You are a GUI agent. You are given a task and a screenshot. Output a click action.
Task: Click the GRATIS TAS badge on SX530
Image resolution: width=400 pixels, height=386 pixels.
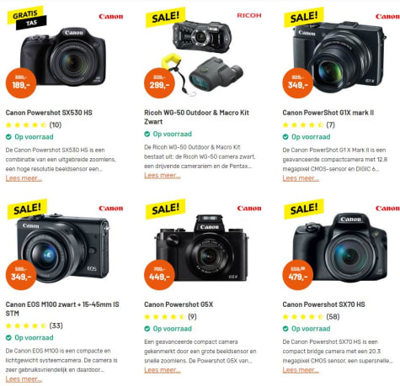[27, 18]
